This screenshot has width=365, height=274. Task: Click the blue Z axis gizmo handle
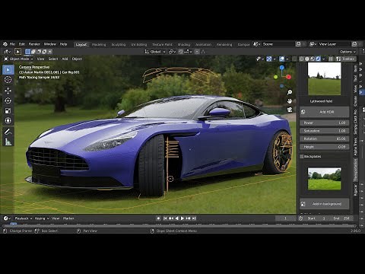[282, 68]
